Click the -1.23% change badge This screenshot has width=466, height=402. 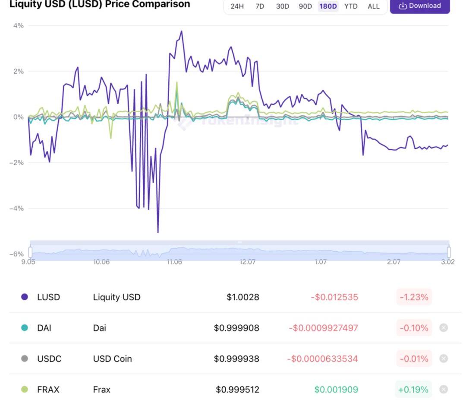[x=414, y=297]
